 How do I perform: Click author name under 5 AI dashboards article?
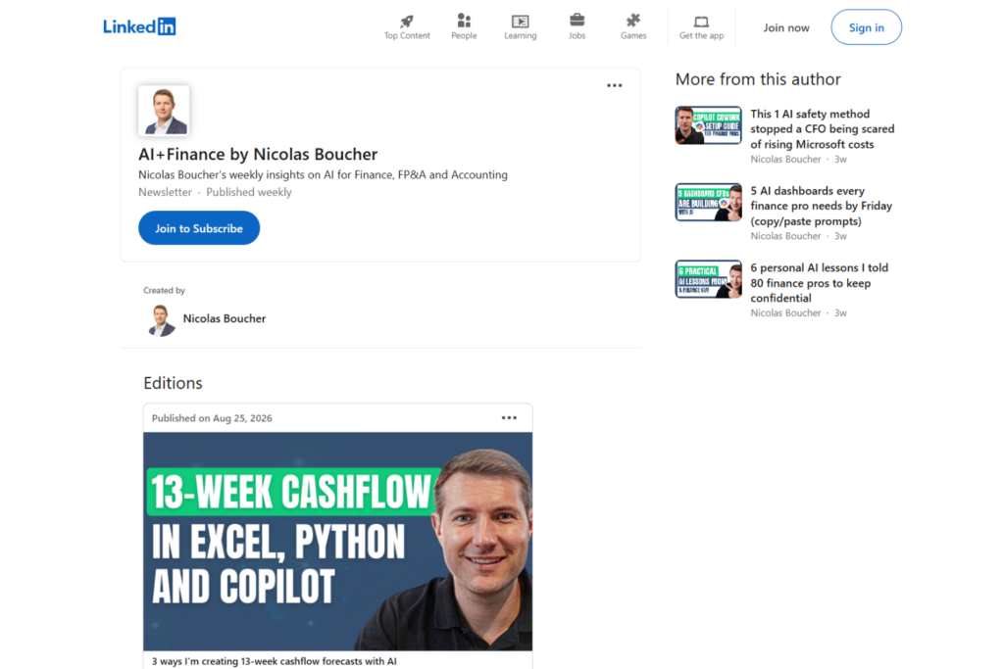tap(785, 236)
